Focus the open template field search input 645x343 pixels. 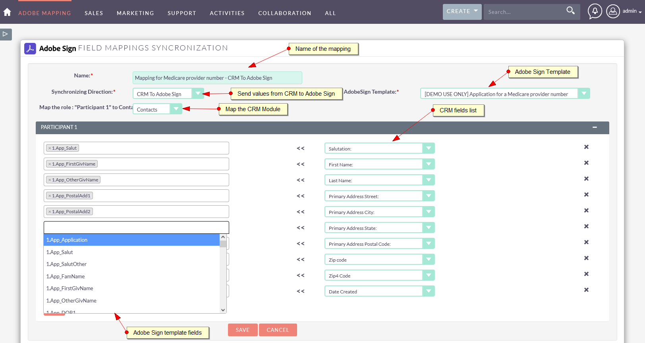pyautogui.click(x=136, y=227)
